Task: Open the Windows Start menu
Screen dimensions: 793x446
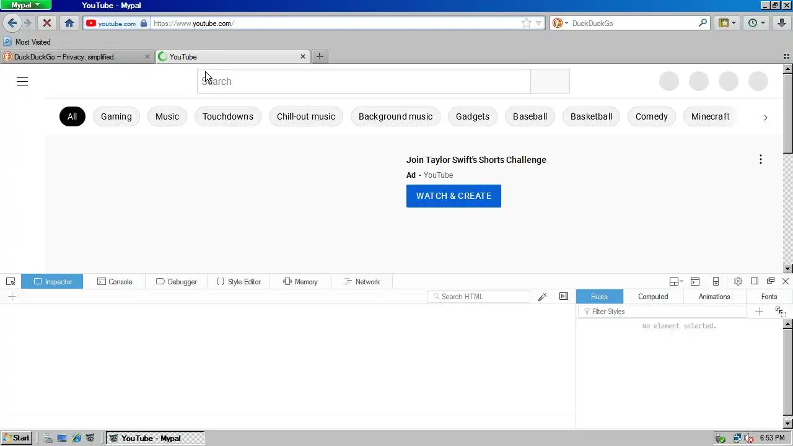Action: pos(17,438)
